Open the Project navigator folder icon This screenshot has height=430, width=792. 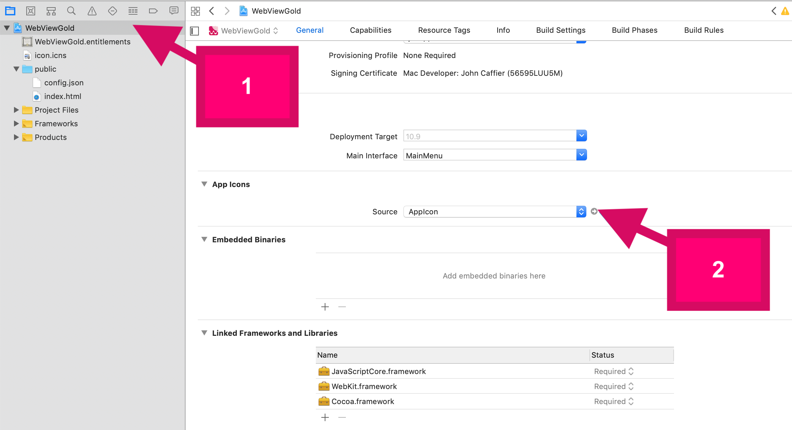[x=10, y=11]
